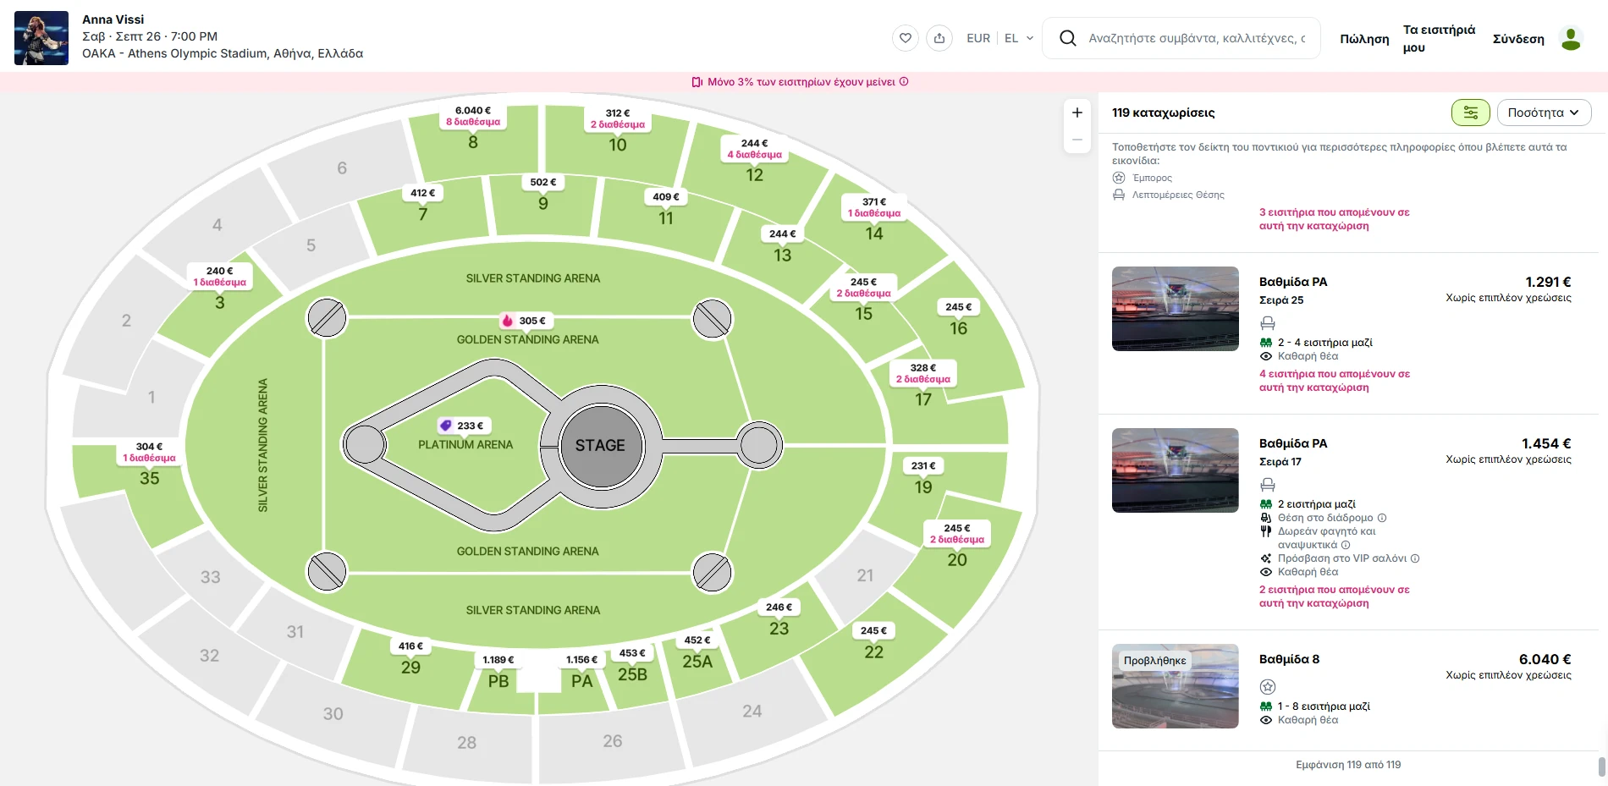Viewport: 1608px width, 786px height.
Task: Click the Βαθμίδα 8 listing thumbnail
Action: click(1175, 686)
